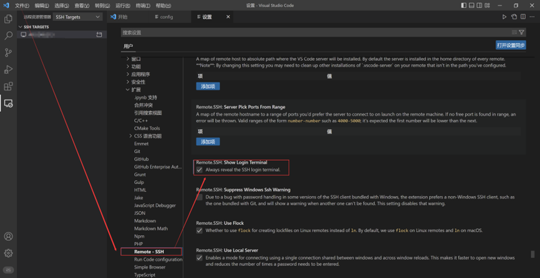Click the Run play icon in editor toolbar
Viewport: 540px width, 278px height.
(x=504, y=17)
